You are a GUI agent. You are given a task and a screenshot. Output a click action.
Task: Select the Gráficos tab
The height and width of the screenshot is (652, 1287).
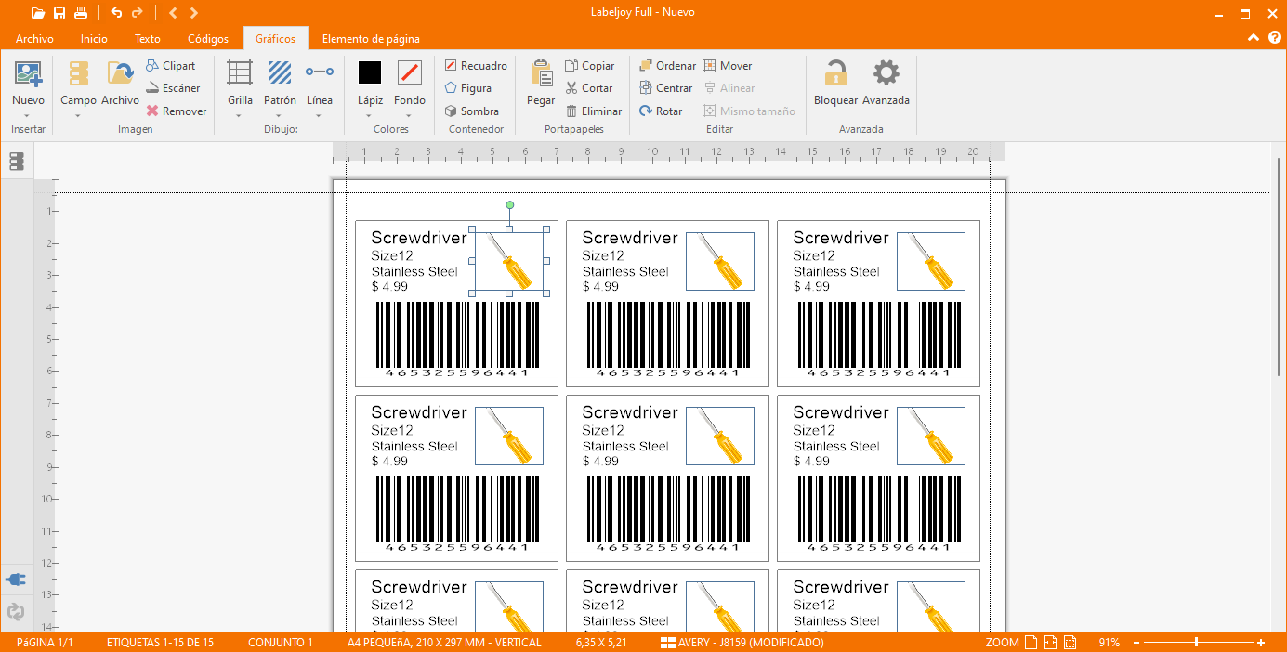(276, 39)
